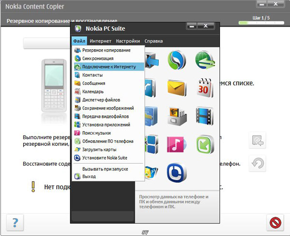Image resolution: width=290 pixels, height=236 pixels.
Task: Click the video transfer filmstrip icon
Action: 205,116
